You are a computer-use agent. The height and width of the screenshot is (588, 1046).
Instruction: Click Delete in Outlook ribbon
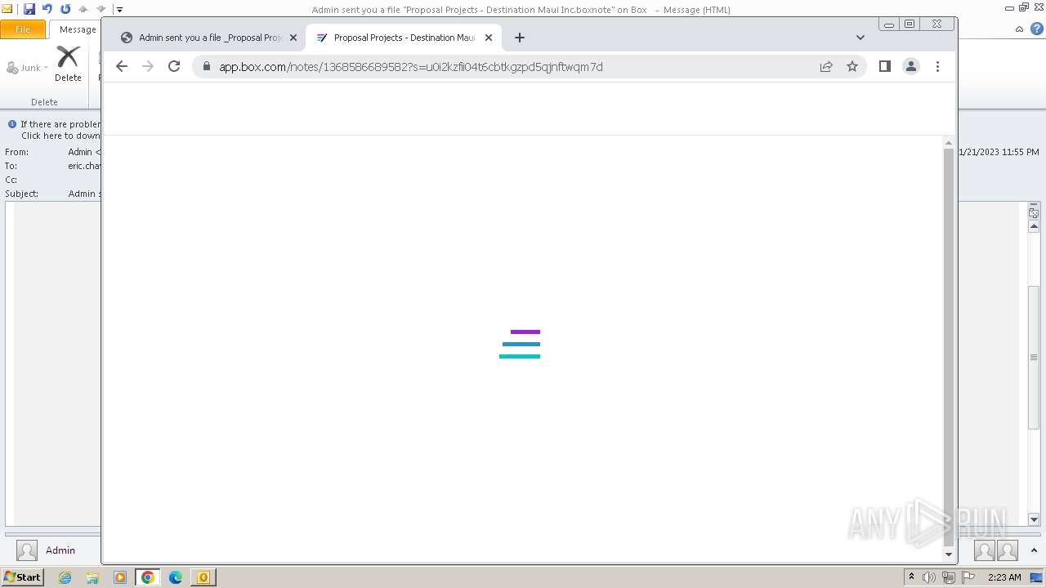tap(68, 64)
